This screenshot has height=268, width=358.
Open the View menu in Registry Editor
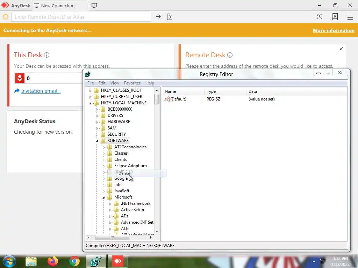(115, 83)
